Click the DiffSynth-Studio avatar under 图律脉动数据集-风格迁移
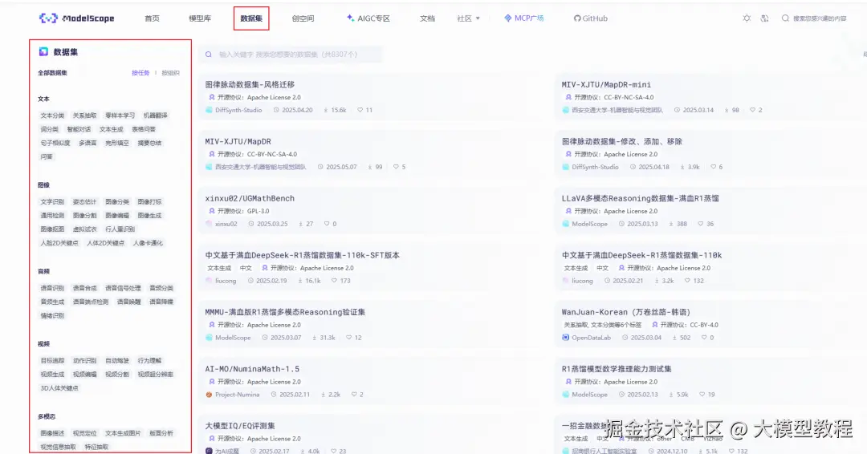 [209, 110]
